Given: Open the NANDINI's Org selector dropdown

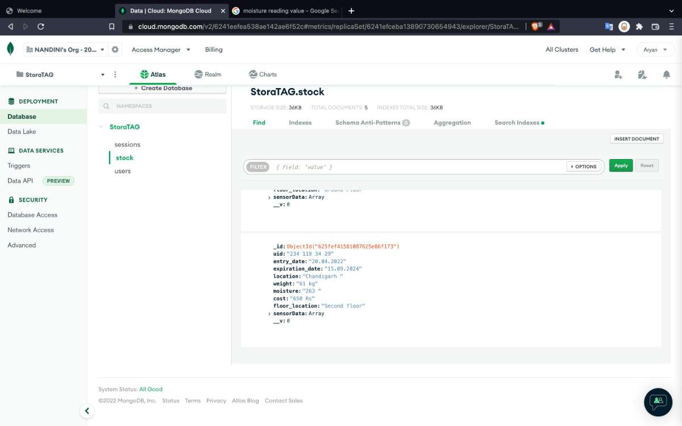Looking at the screenshot, I should coord(65,49).
